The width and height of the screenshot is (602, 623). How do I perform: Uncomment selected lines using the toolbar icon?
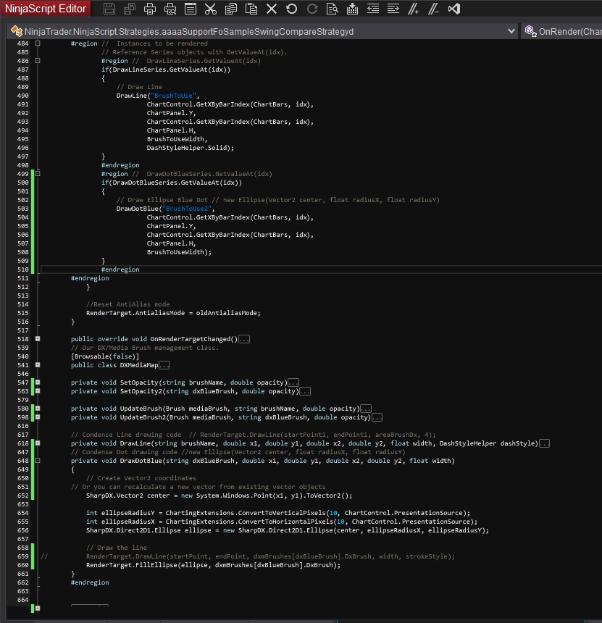(433, 9)
